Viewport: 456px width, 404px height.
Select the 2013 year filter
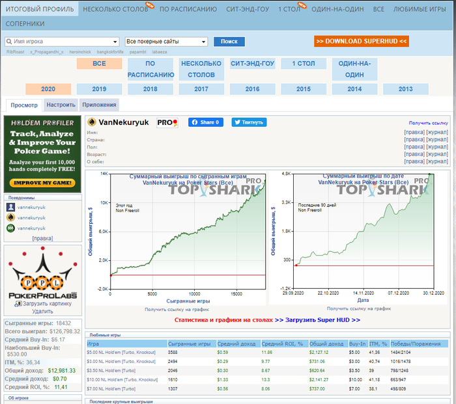tap(406, 89)
